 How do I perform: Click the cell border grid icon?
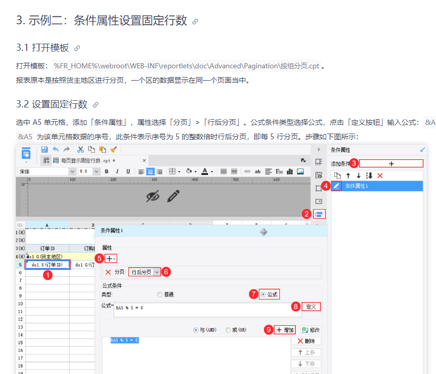point(173,171)
